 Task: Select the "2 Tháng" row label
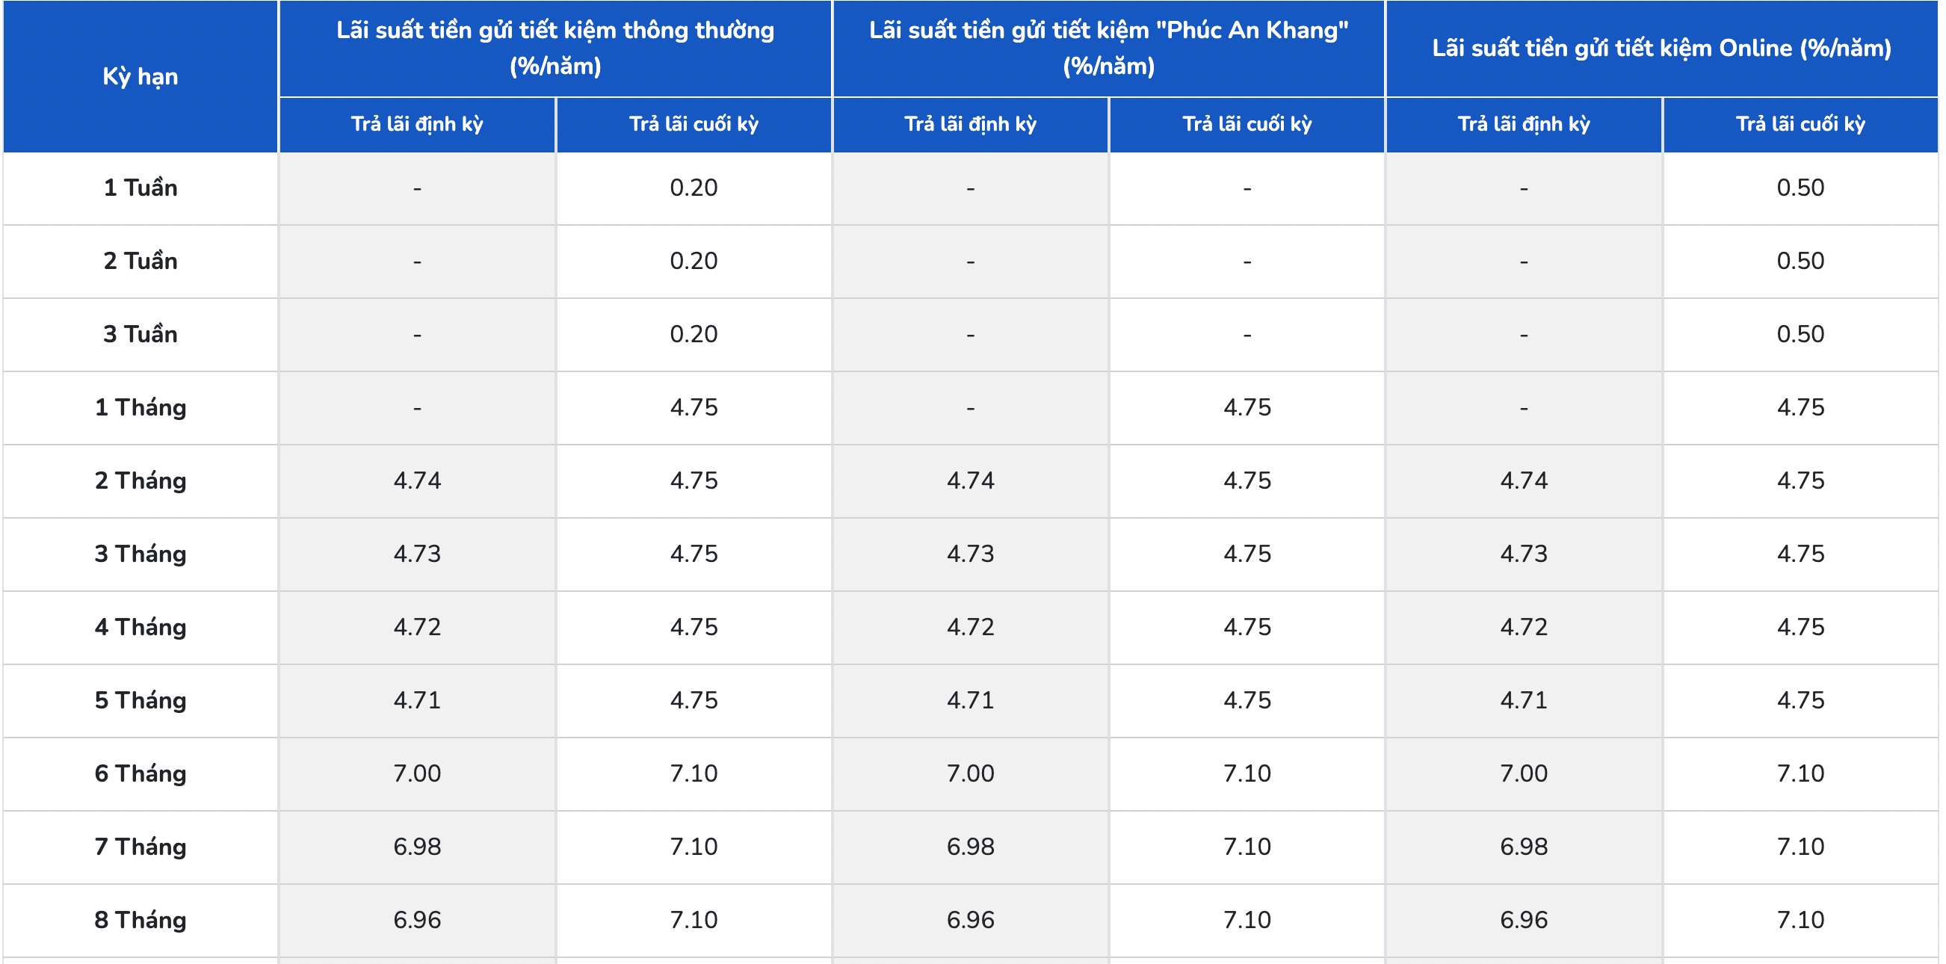pyautogui.click(x=140, y=481)
